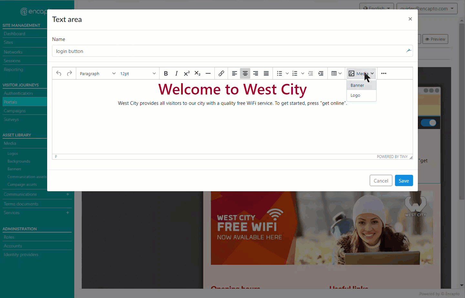Select Portals in the sidebar

pyautogui.click(x=25, y=102)
